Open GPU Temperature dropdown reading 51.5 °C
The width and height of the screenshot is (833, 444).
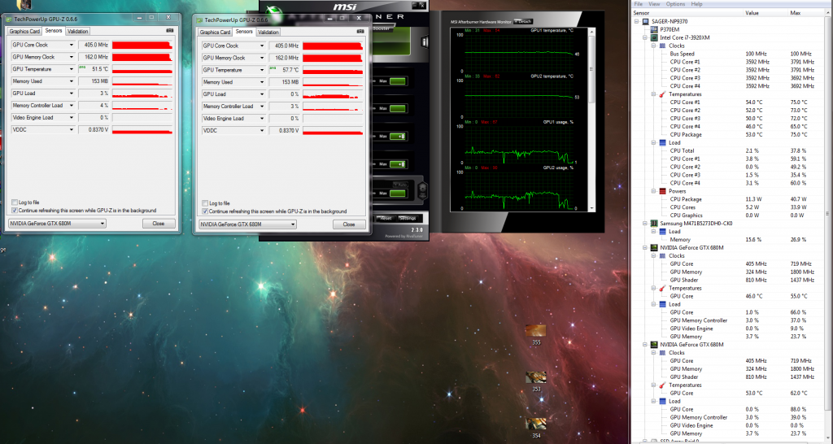pyautogui.click(x=72, y=69)
